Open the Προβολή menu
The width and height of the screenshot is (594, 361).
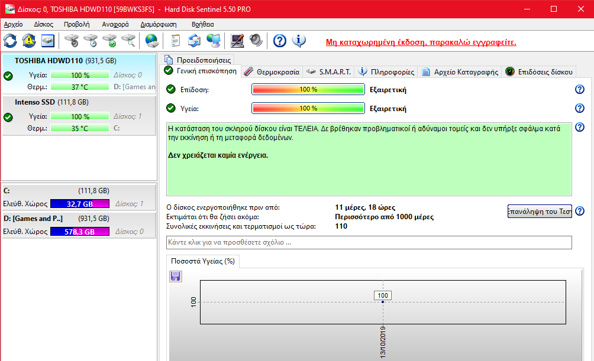pyautogui.click(x=77, y=24)
